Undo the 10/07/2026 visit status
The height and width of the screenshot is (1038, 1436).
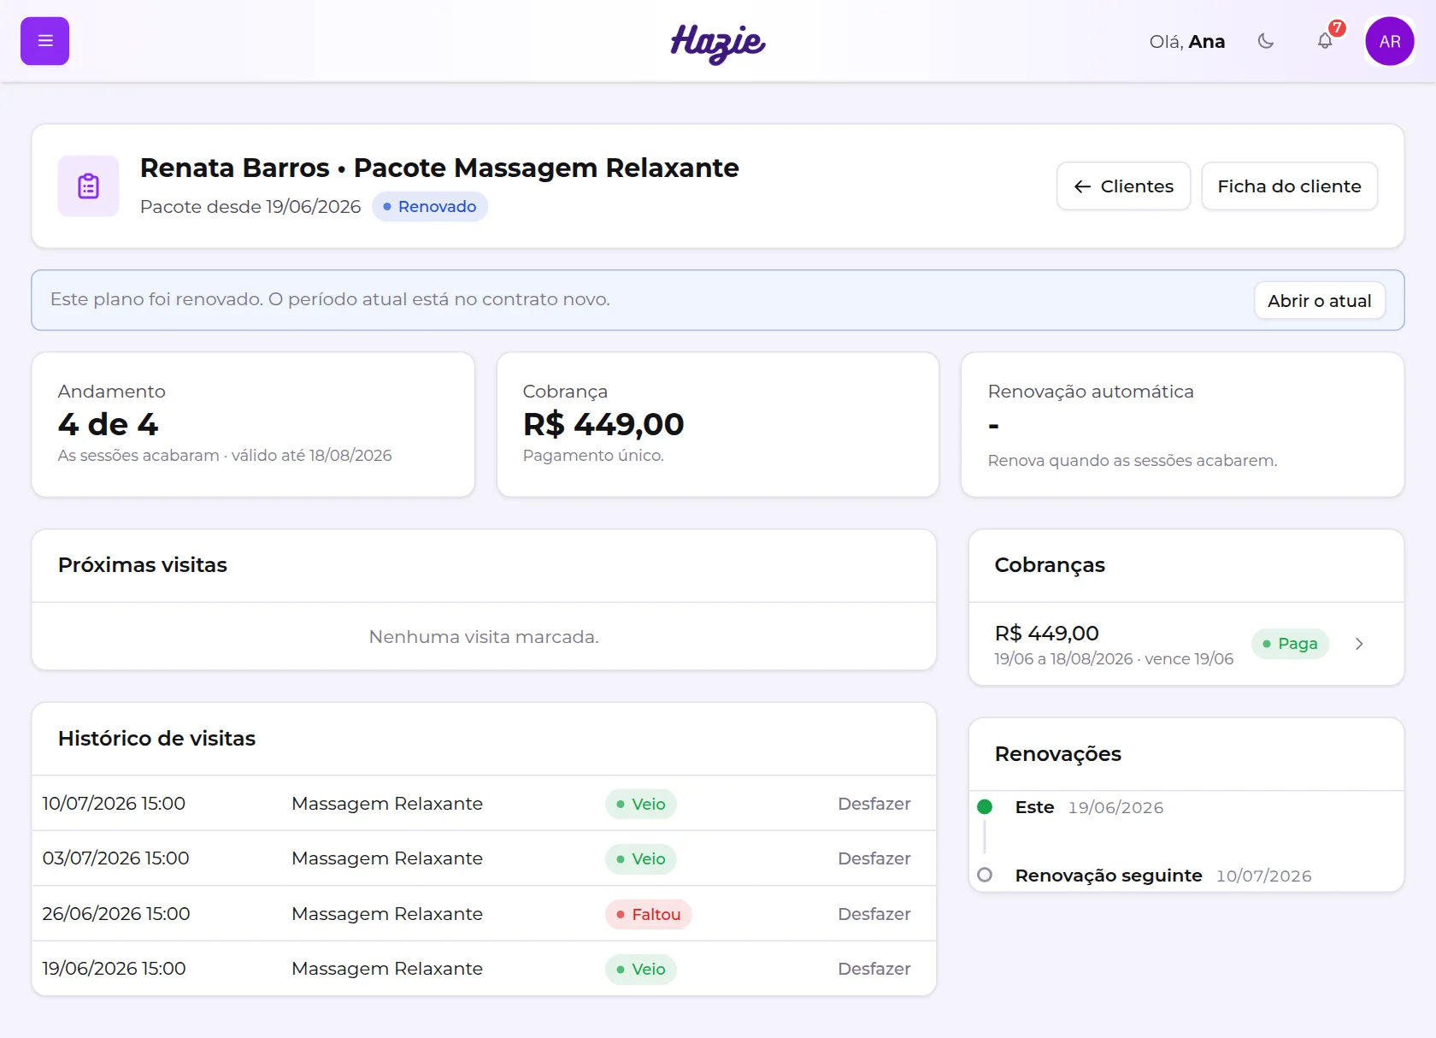coord(874,804)
